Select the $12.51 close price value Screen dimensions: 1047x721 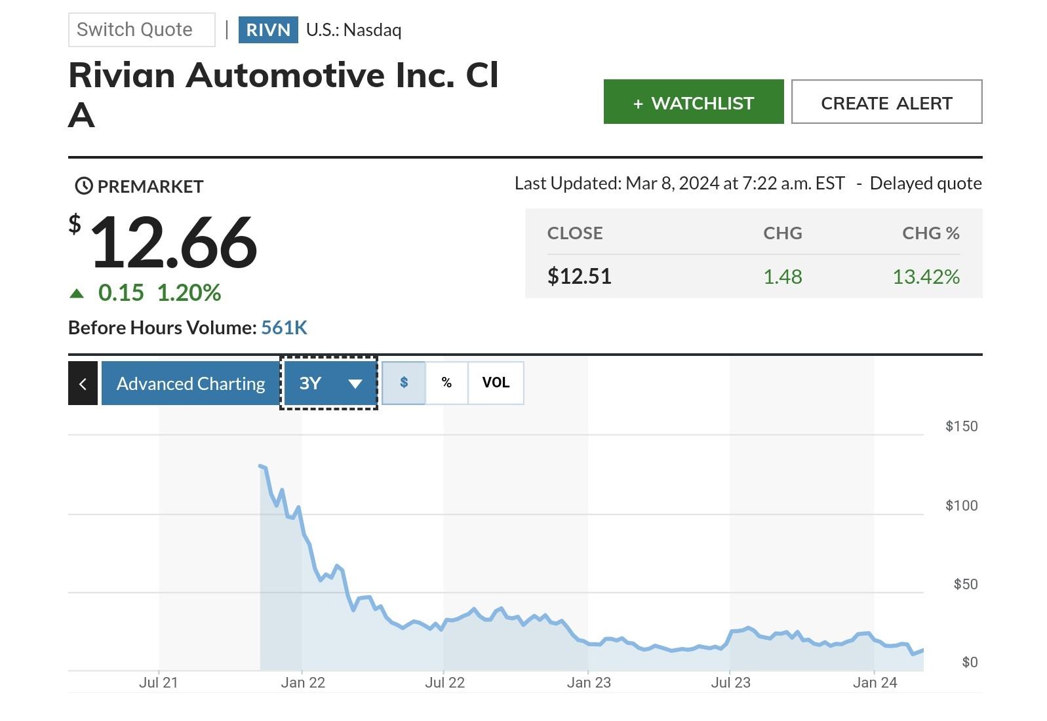click(x=579, y=277)
